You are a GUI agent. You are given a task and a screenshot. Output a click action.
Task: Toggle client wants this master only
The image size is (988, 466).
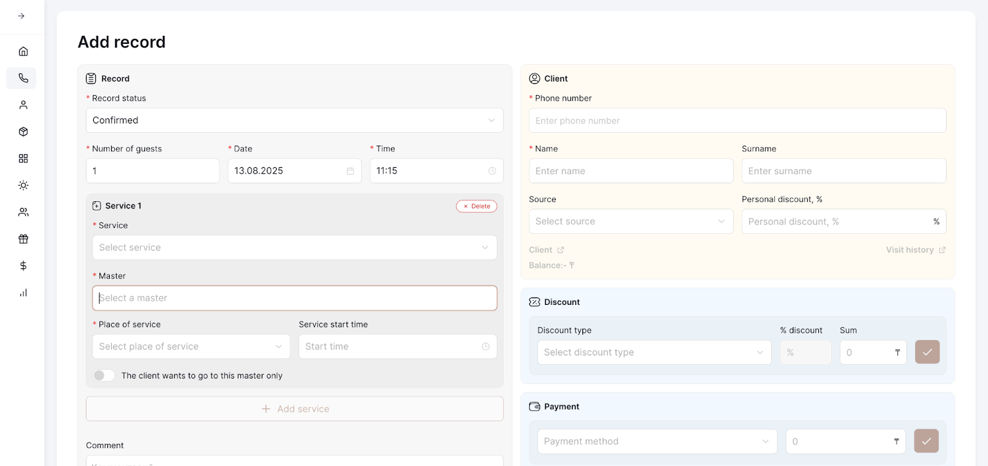(x=104, y=375)
